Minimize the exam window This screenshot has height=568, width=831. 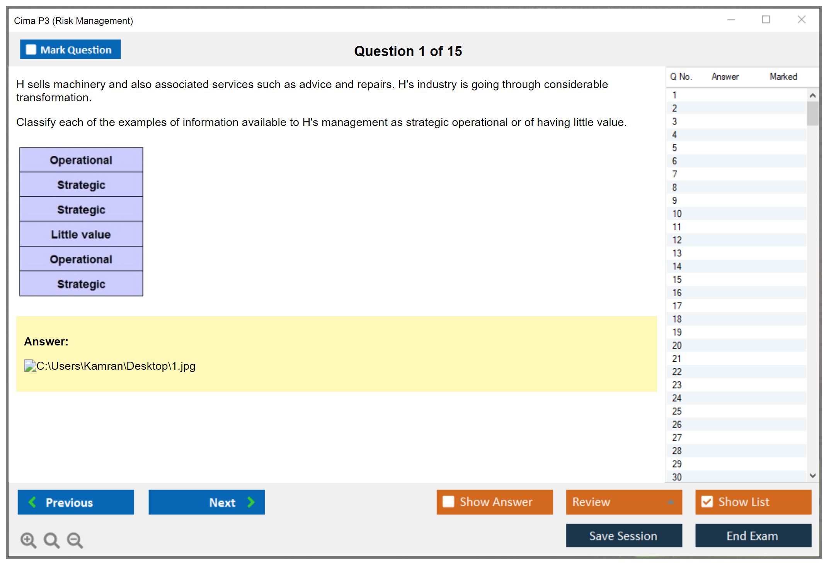click(731, 20)
